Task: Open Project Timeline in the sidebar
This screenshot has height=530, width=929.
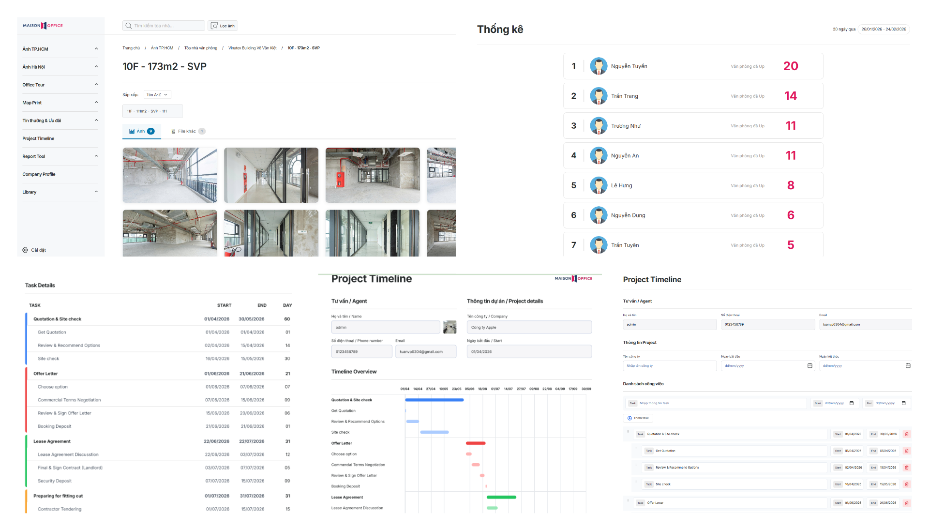Action: pyautogui.click(x=38, y=138)
